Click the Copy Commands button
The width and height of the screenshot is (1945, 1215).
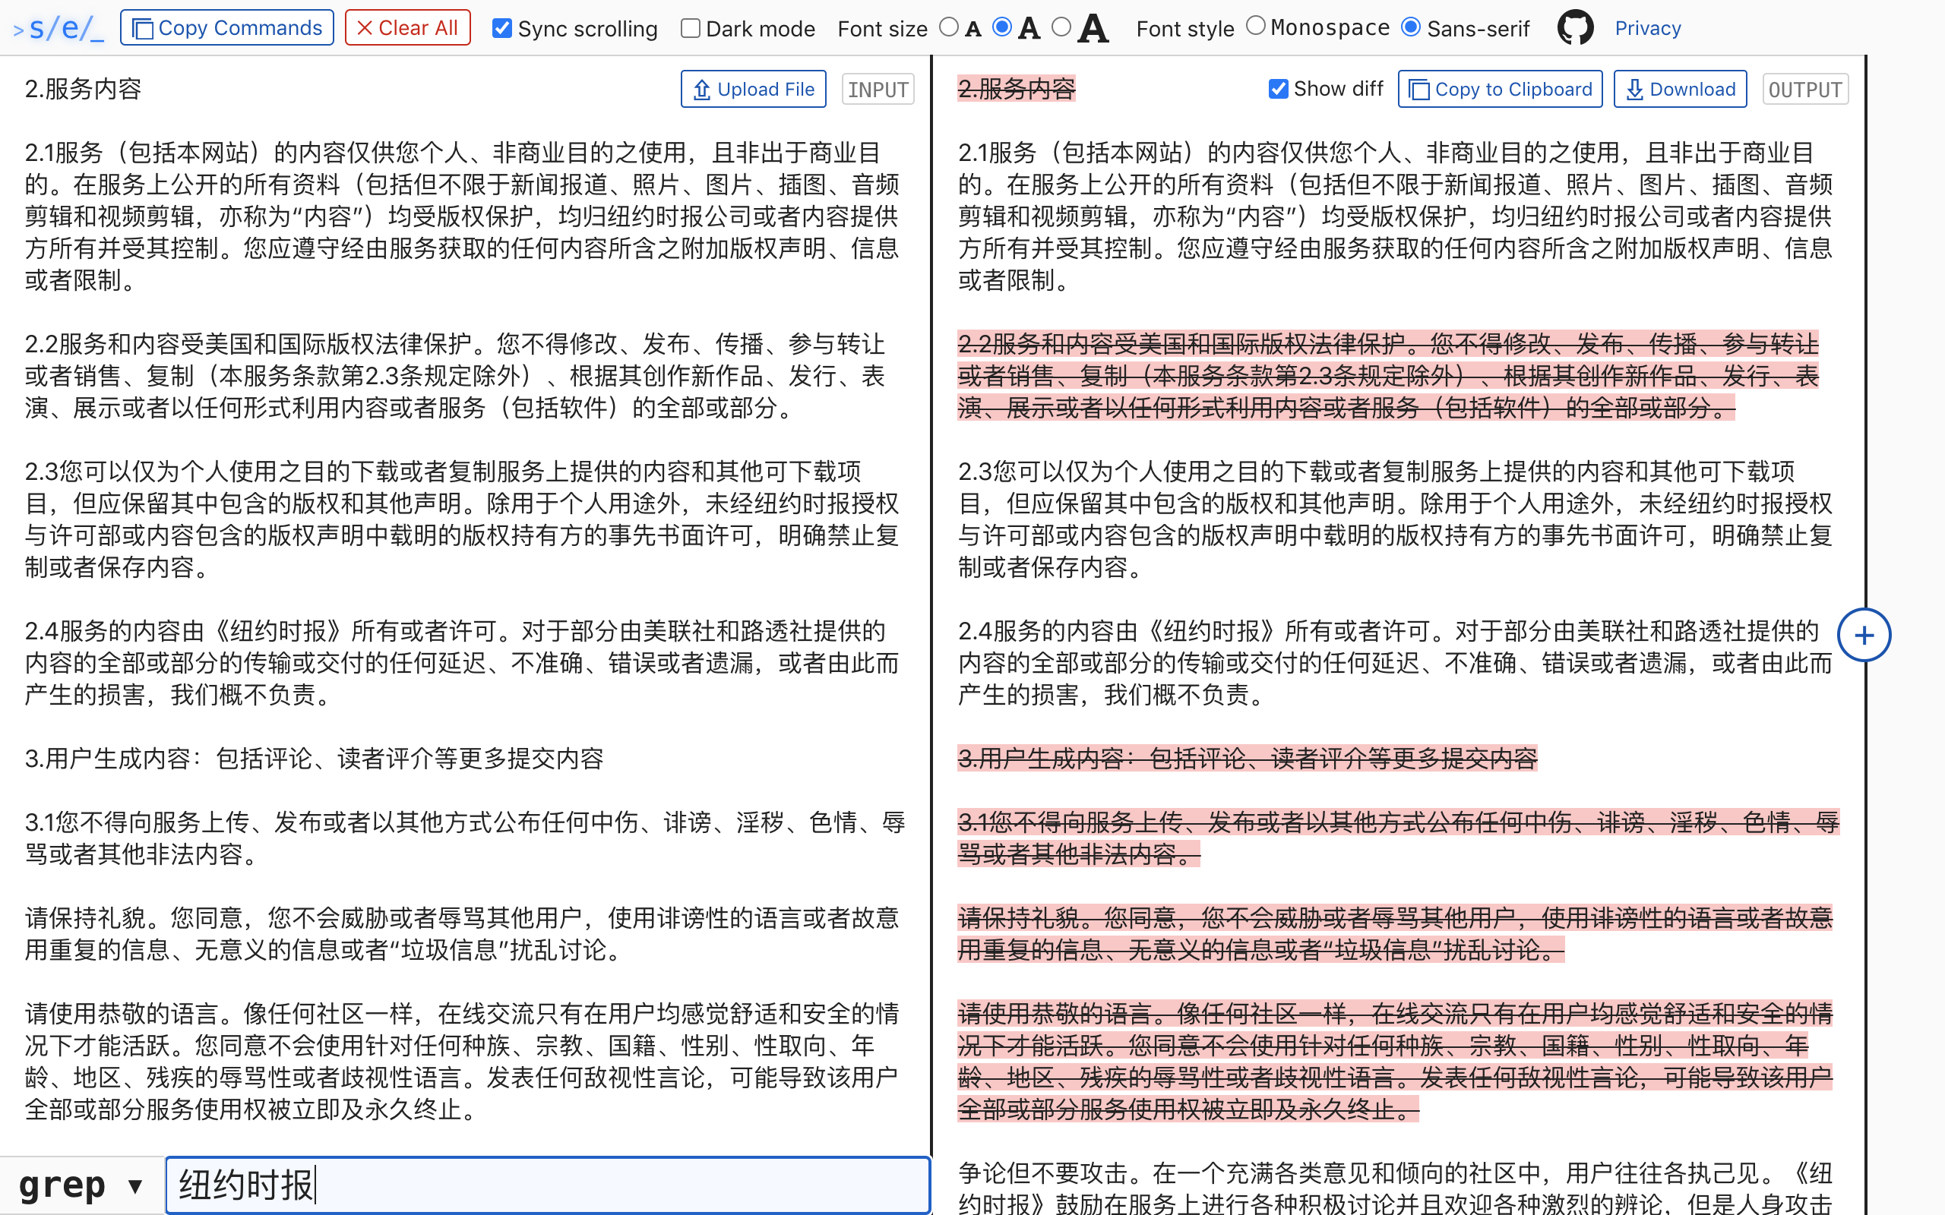(x=226, y=28)
